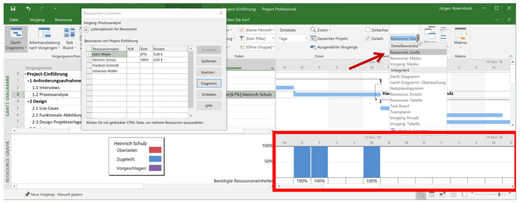The width and height of the screenshot is (520, 203).
Task: Choose Ressource: Grafik from the list
Action: [x=418, y=52]
